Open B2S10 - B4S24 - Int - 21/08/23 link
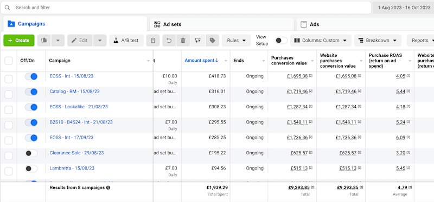Screen dimensions: 434x202 (81, 122)
